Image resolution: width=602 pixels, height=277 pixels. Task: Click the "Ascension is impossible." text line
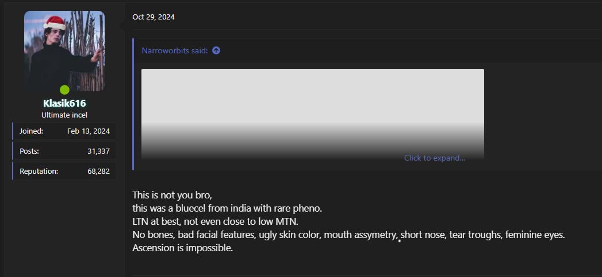[x=182, y=248]
